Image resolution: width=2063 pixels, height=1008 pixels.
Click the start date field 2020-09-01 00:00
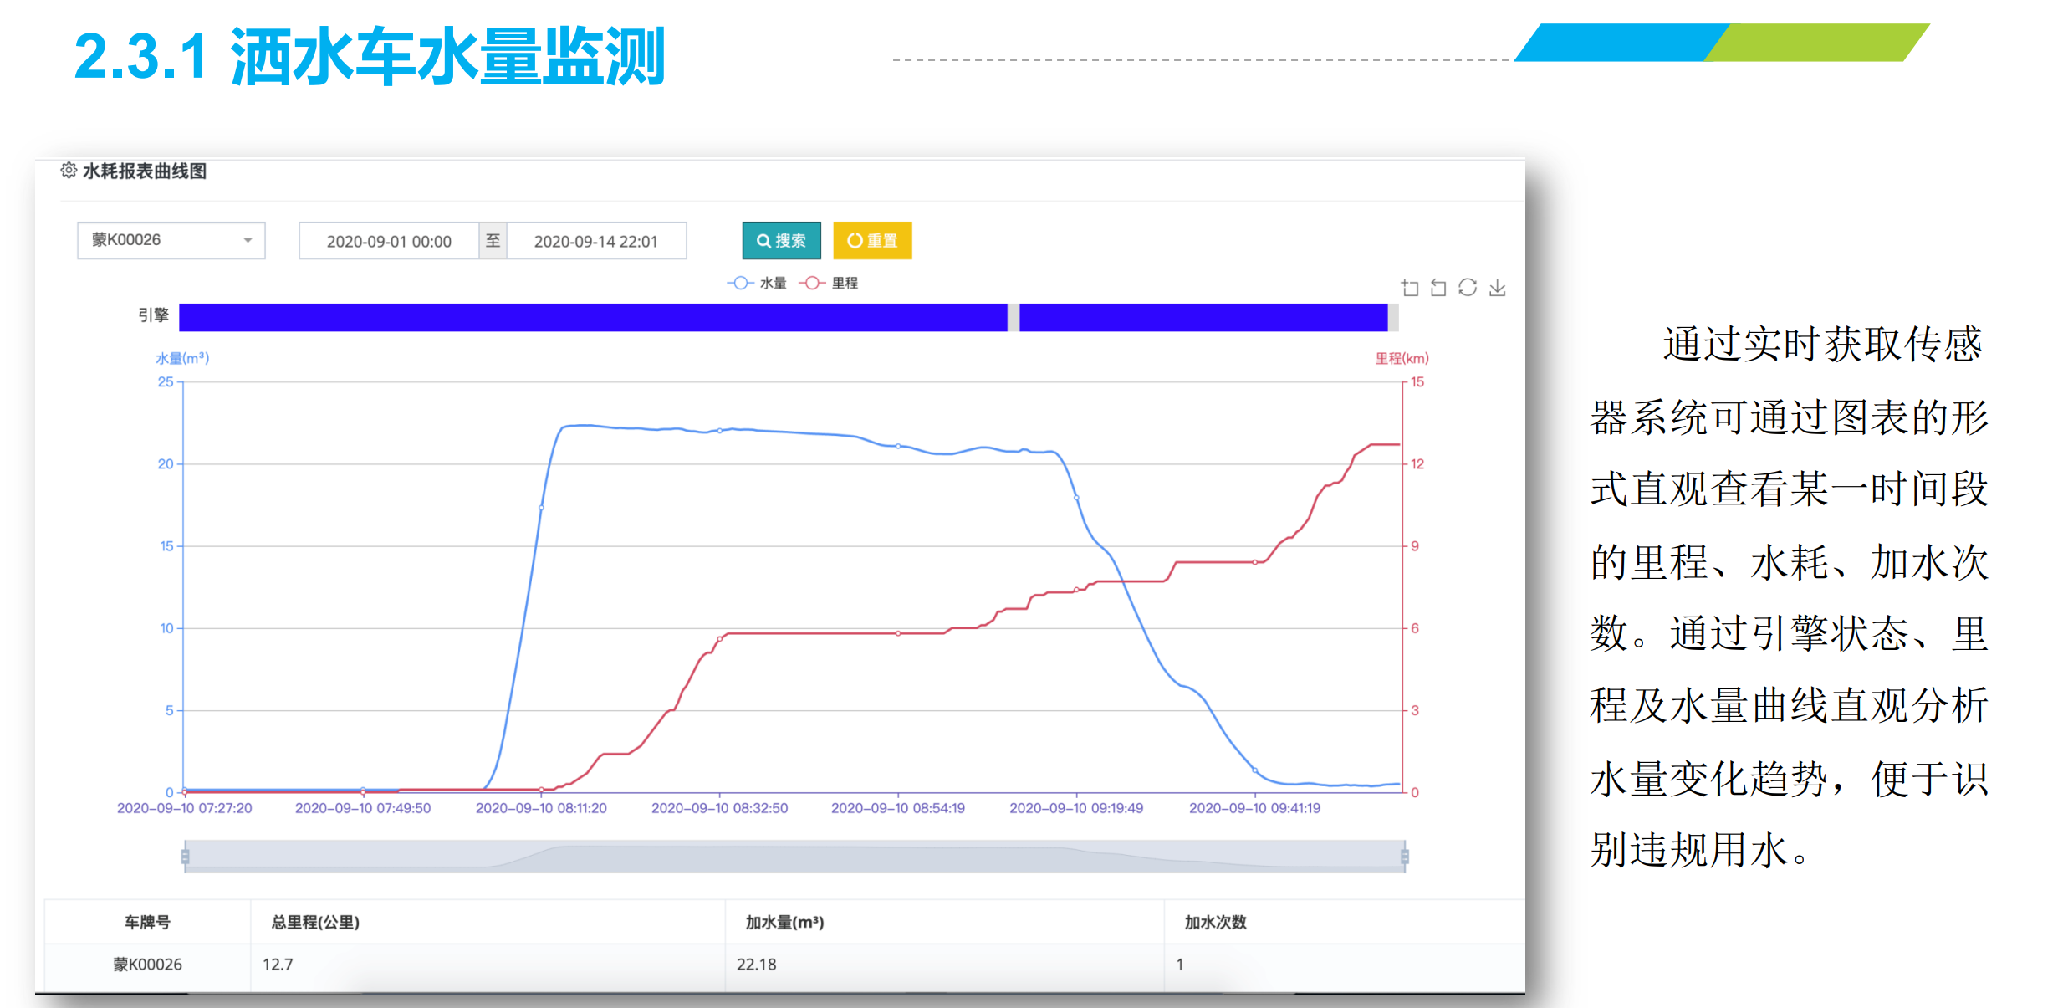389,241
